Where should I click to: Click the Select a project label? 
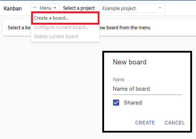(79, 8)
